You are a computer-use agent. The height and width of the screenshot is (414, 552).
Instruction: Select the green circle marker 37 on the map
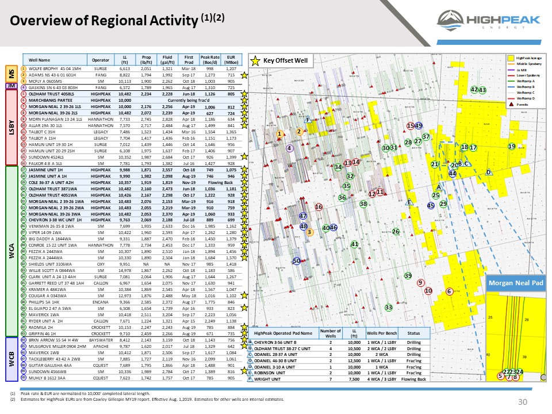coord(426,137)
